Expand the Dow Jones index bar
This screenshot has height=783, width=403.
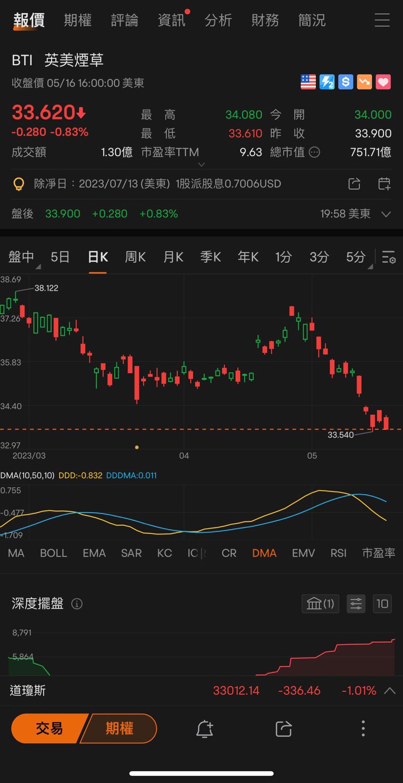tap(390, 691)
